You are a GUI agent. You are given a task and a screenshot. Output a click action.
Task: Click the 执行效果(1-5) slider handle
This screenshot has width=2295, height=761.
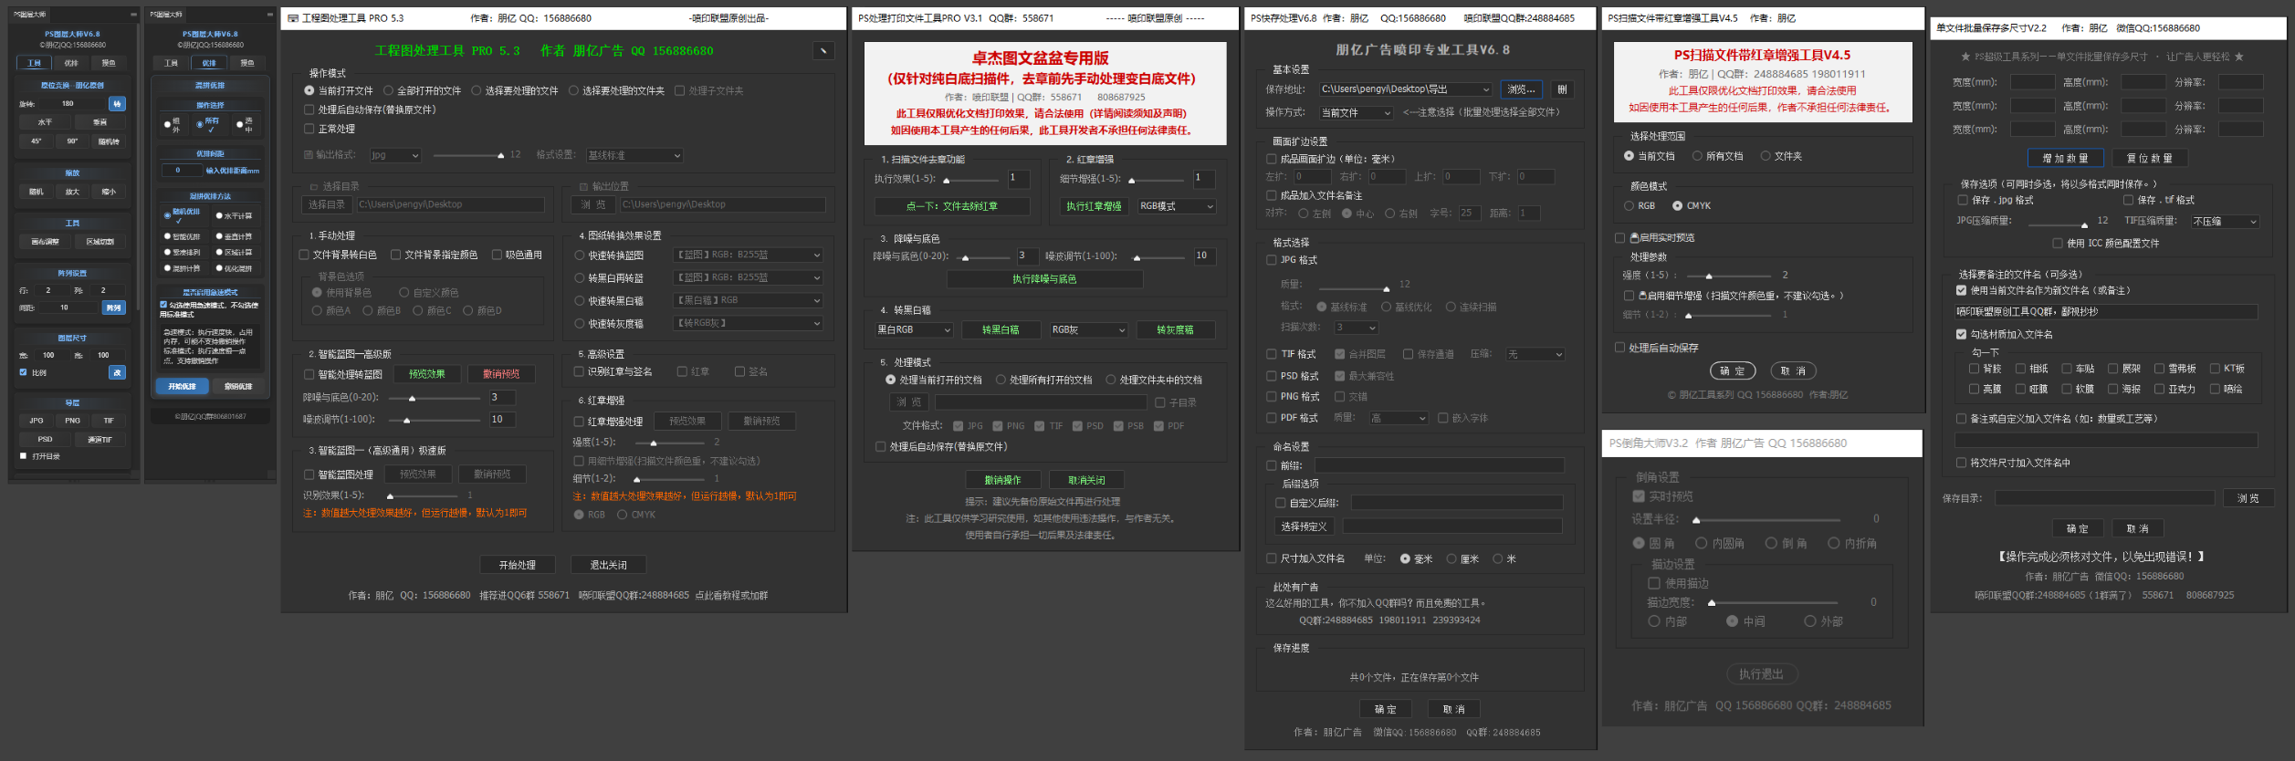(x=947, y=181)
